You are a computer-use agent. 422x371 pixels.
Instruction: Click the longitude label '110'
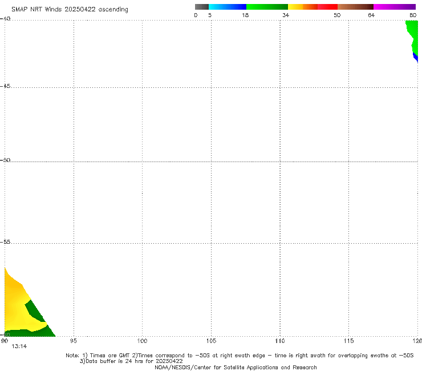click(x=280, y=341)
